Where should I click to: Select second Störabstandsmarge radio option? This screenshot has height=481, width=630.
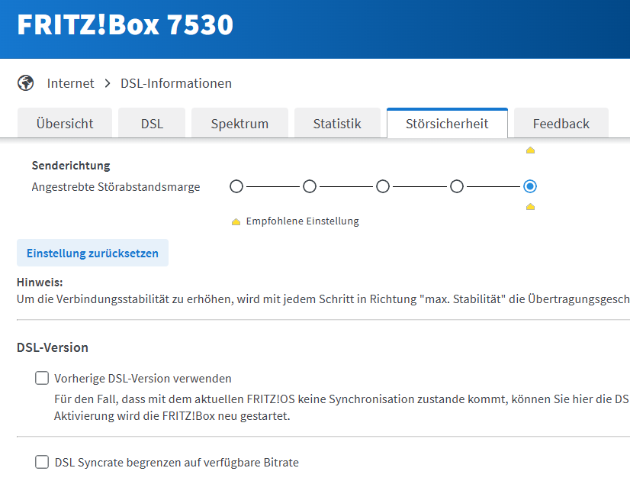(310, 186)
